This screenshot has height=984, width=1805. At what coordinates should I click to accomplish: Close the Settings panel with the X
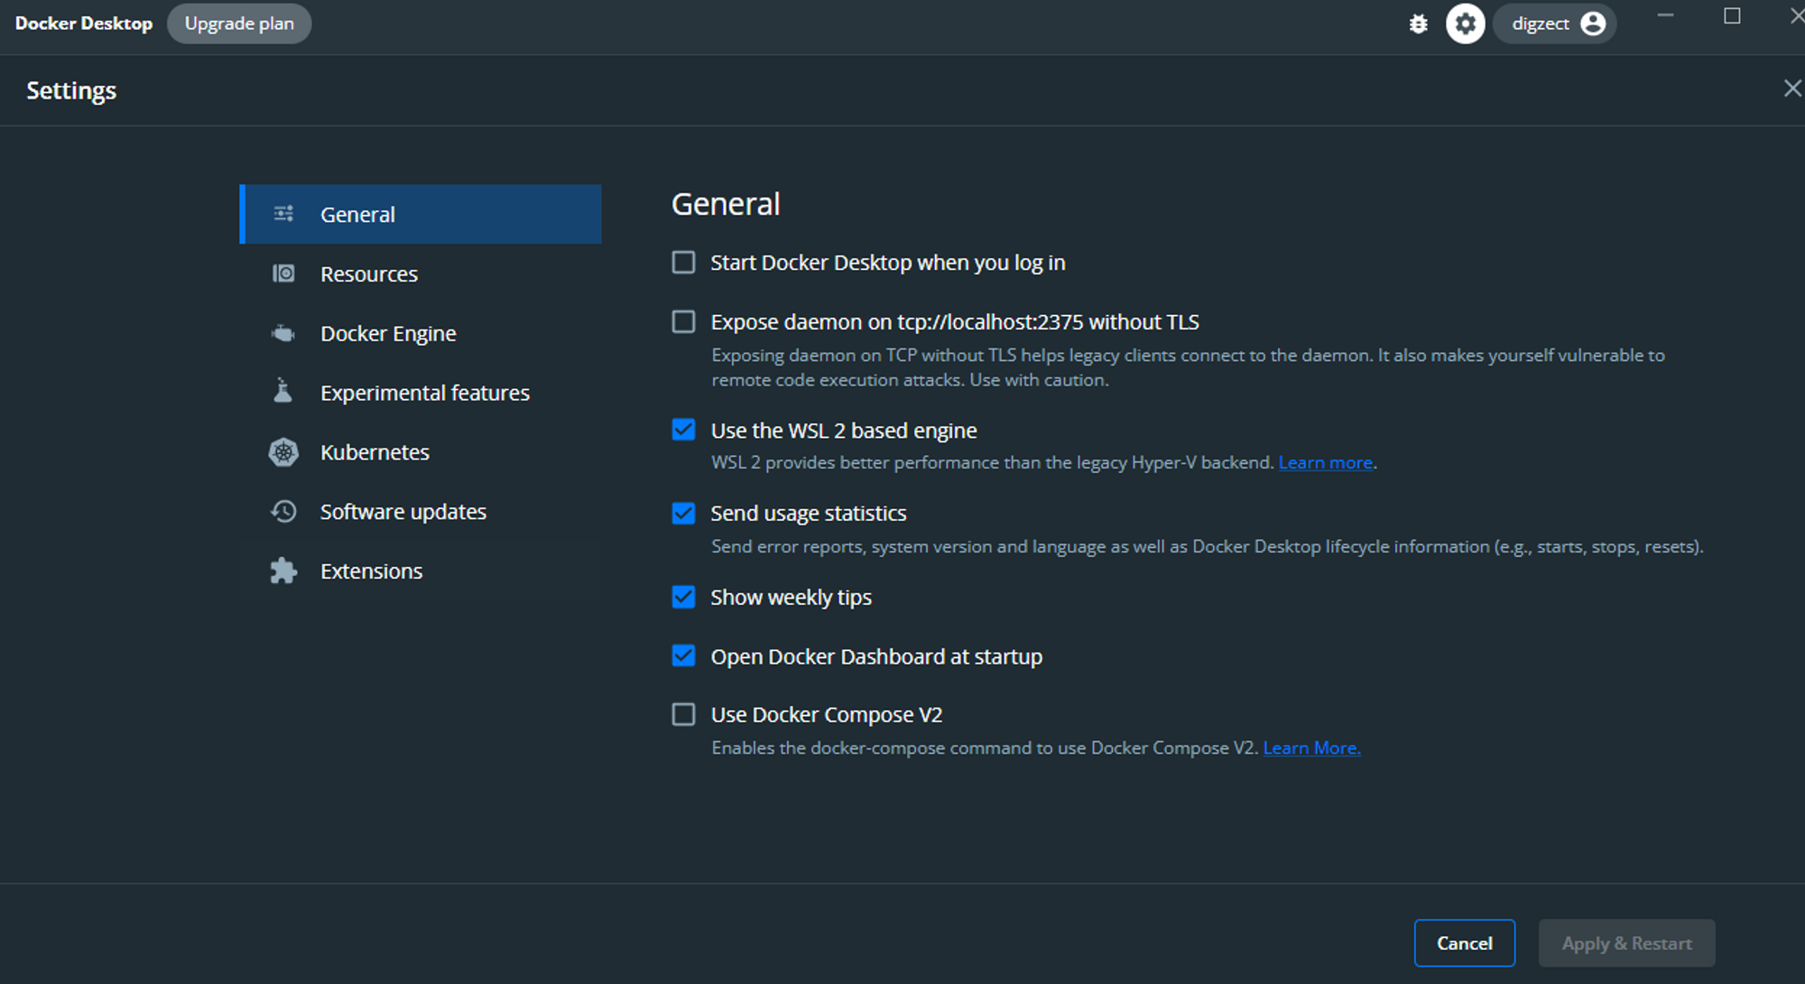(1791, 88)
